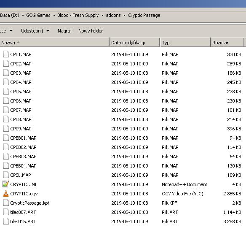This screenshot has height=227, width=246.
Task: Click the Nagraj toolbar button
Action: click(x=64, y=31)
